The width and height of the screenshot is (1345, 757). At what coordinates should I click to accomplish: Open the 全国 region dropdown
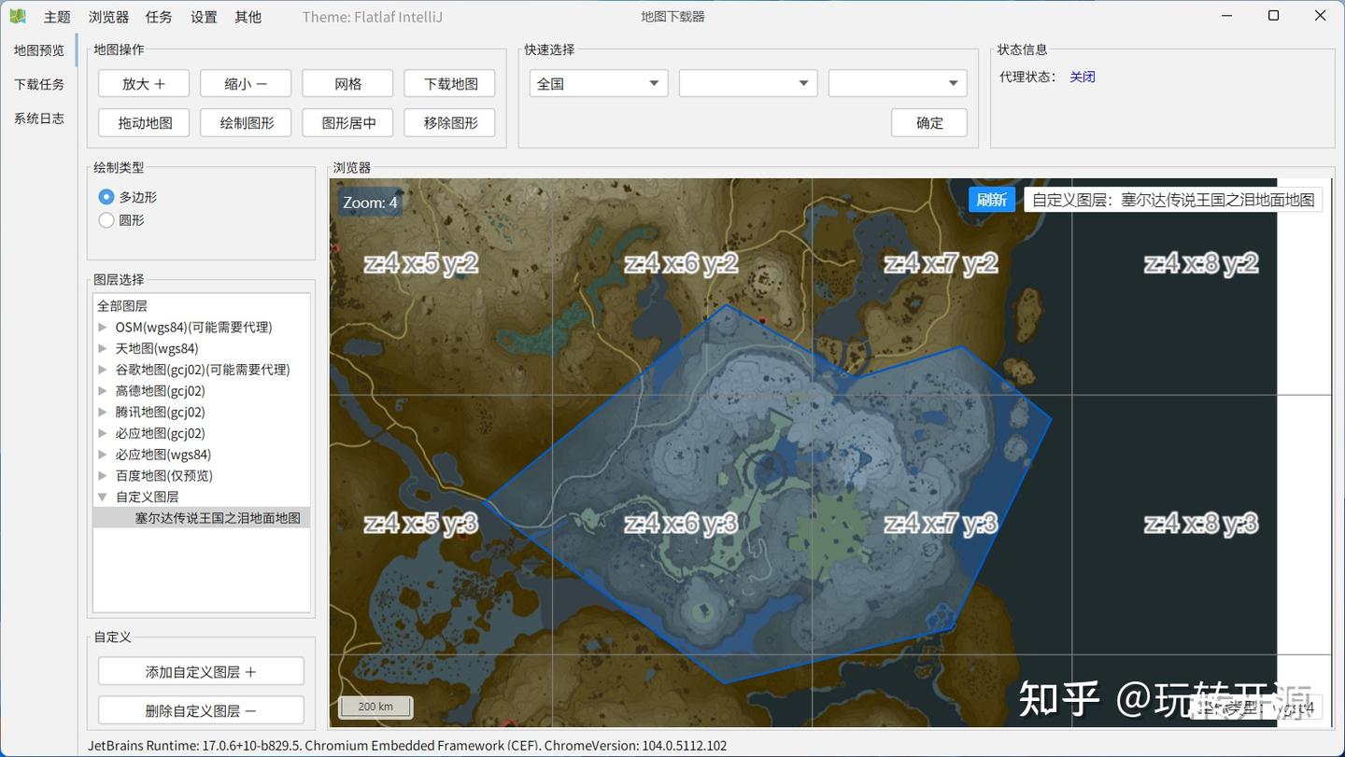(x=598, y=83)
